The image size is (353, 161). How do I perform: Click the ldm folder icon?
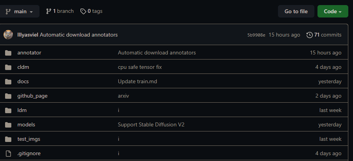(8, 110)
